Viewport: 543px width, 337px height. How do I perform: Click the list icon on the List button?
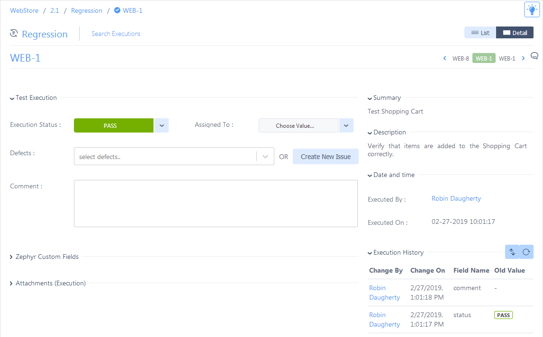tap(474, 32)
